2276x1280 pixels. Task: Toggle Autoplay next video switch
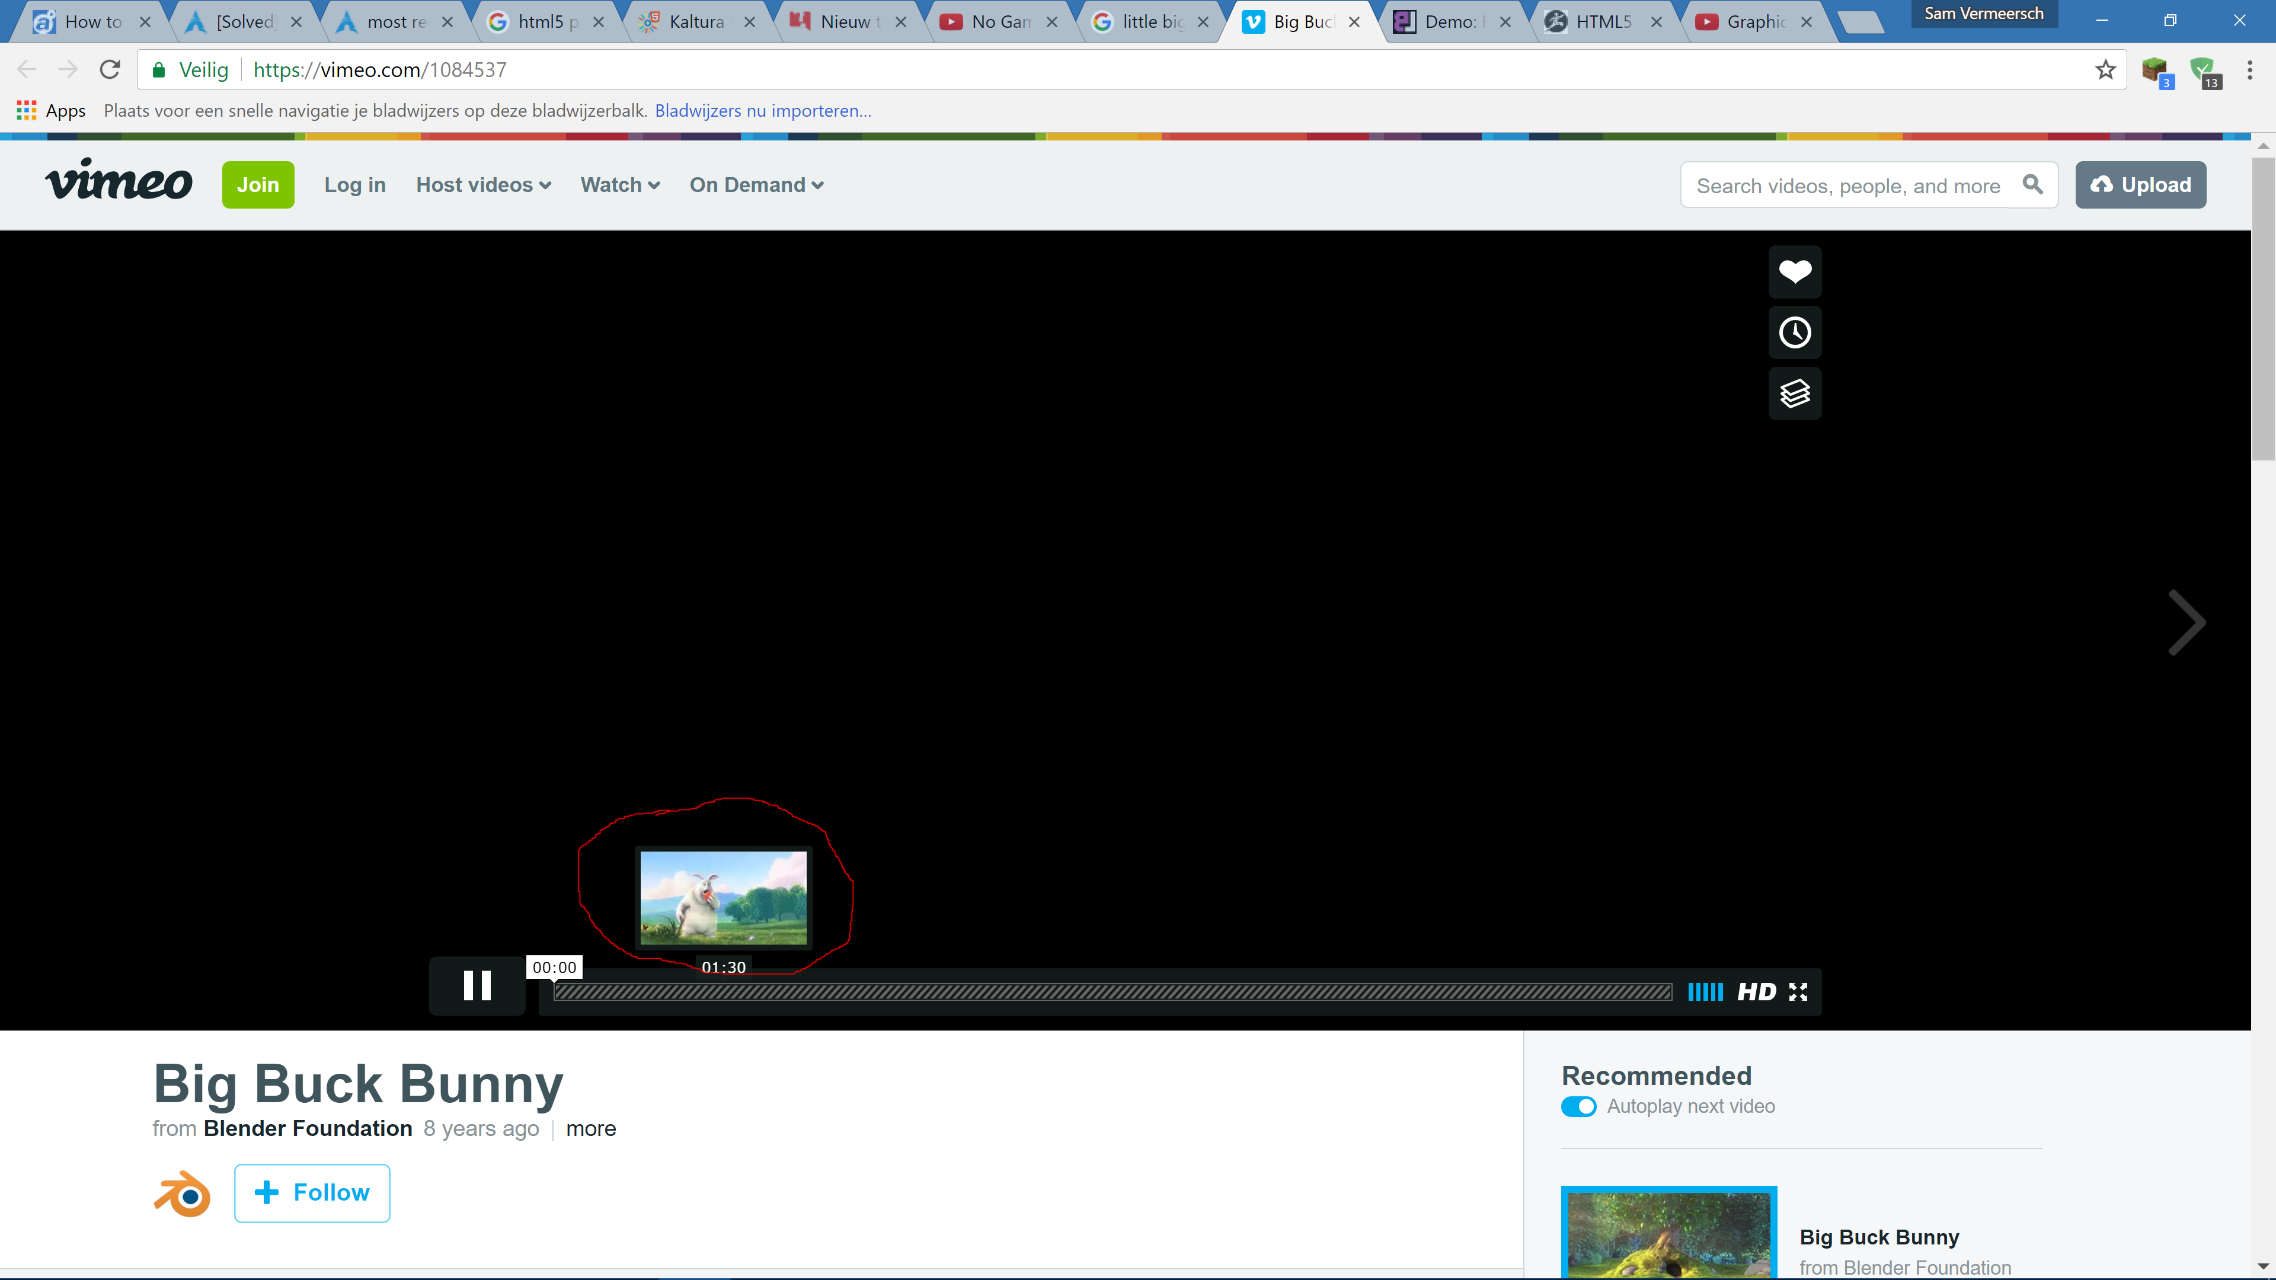(x=1578, y=1107)
